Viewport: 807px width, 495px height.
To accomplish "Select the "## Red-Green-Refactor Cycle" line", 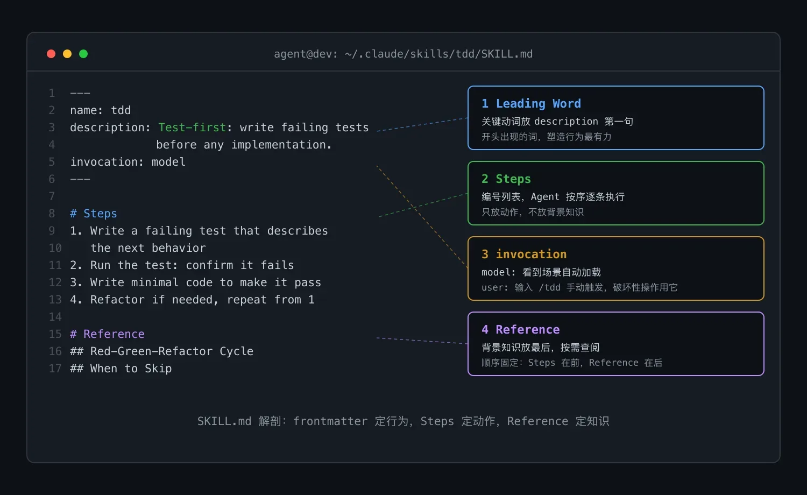I will [162, 351].
